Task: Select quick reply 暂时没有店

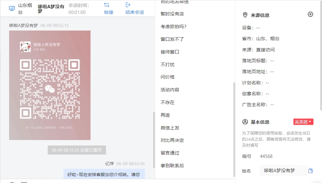Action: tap(172, 14)
